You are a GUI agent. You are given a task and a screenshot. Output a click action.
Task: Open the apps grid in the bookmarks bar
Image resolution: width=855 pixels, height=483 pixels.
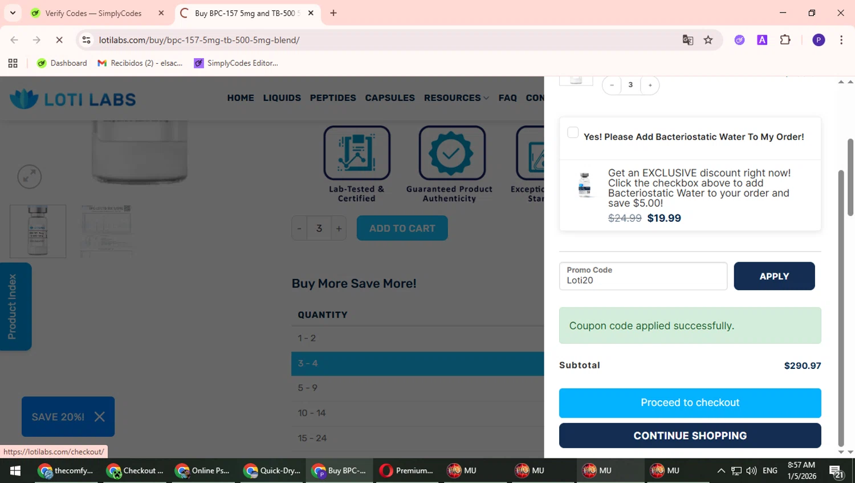(13, 63)
